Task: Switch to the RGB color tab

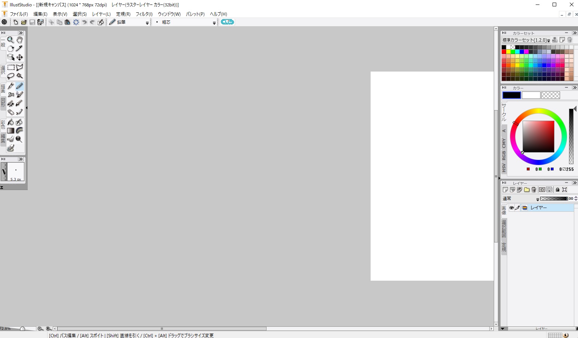Action: click(x=504, y=155)
